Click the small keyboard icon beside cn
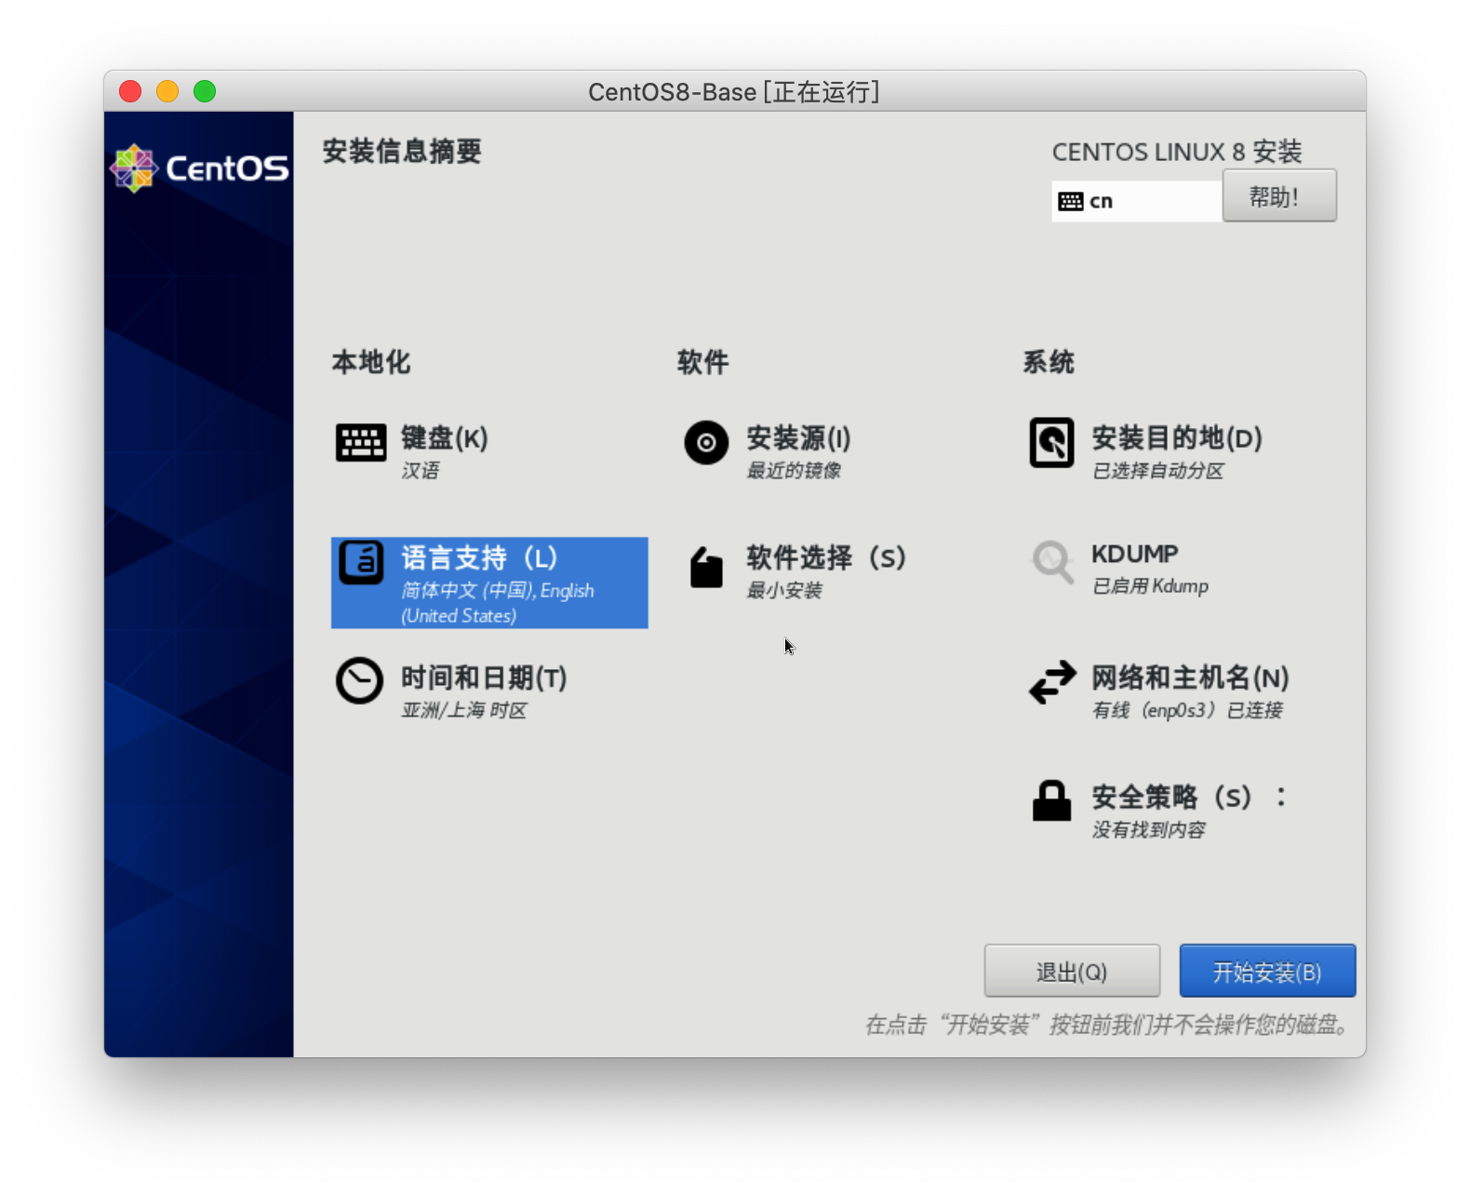Screen dimensions: 1470x1195 pos(1071,202)
